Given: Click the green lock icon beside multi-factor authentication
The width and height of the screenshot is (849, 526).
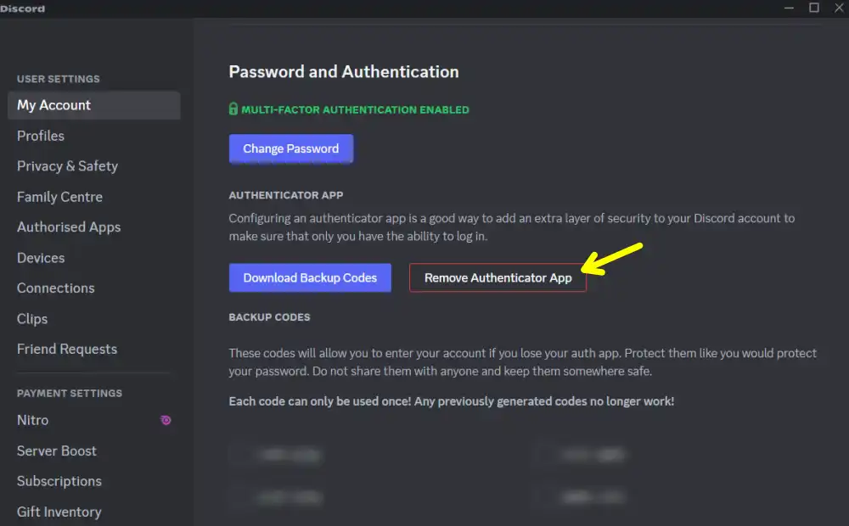Looking at the screenshot, I should (x=233, y=109).
